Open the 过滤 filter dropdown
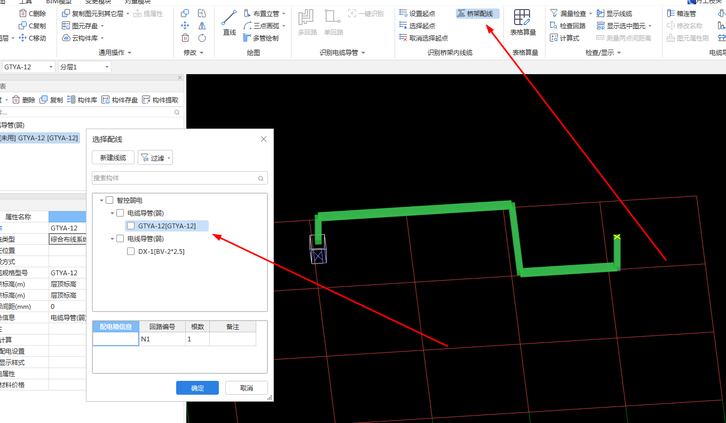The height and width of the screenshot is (423, 726). pyautogui.click(x=155, y=157)
